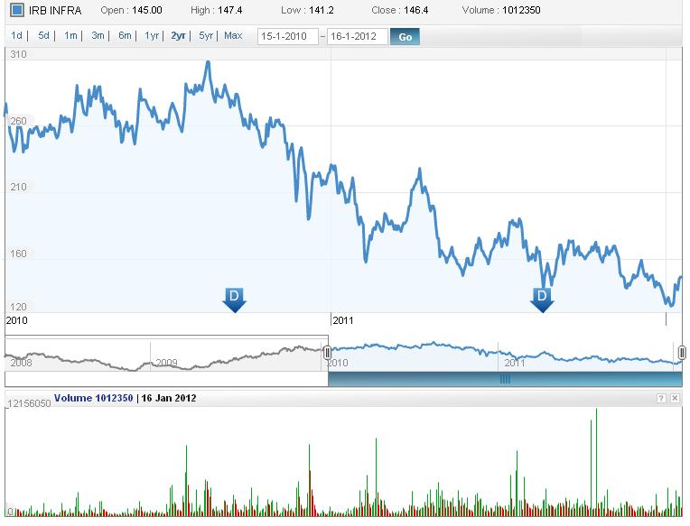Close the volume panel with X icon
Viewport: 690px width, 526px height.
(x=675, y=398)
